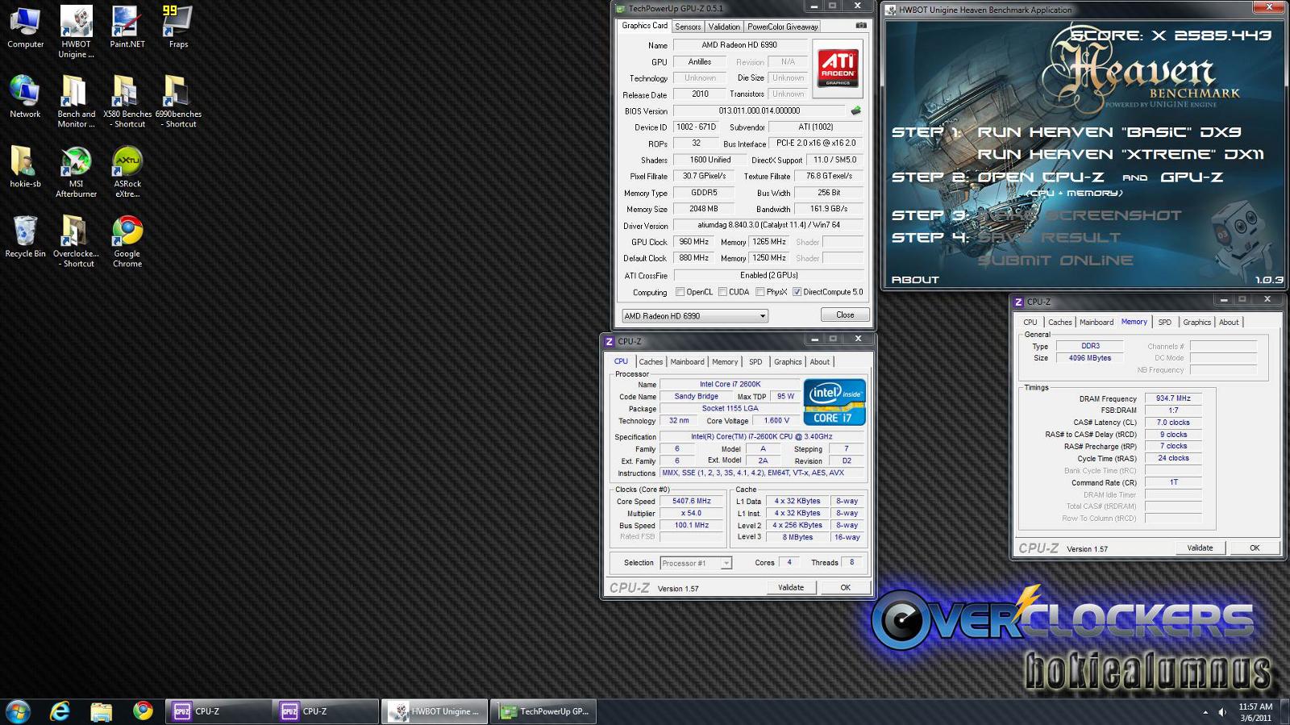Open HWBOT Unigine desktop shortcut
Image resolution: width=1290 pixels, height=725 pixels.
(76, 32)
